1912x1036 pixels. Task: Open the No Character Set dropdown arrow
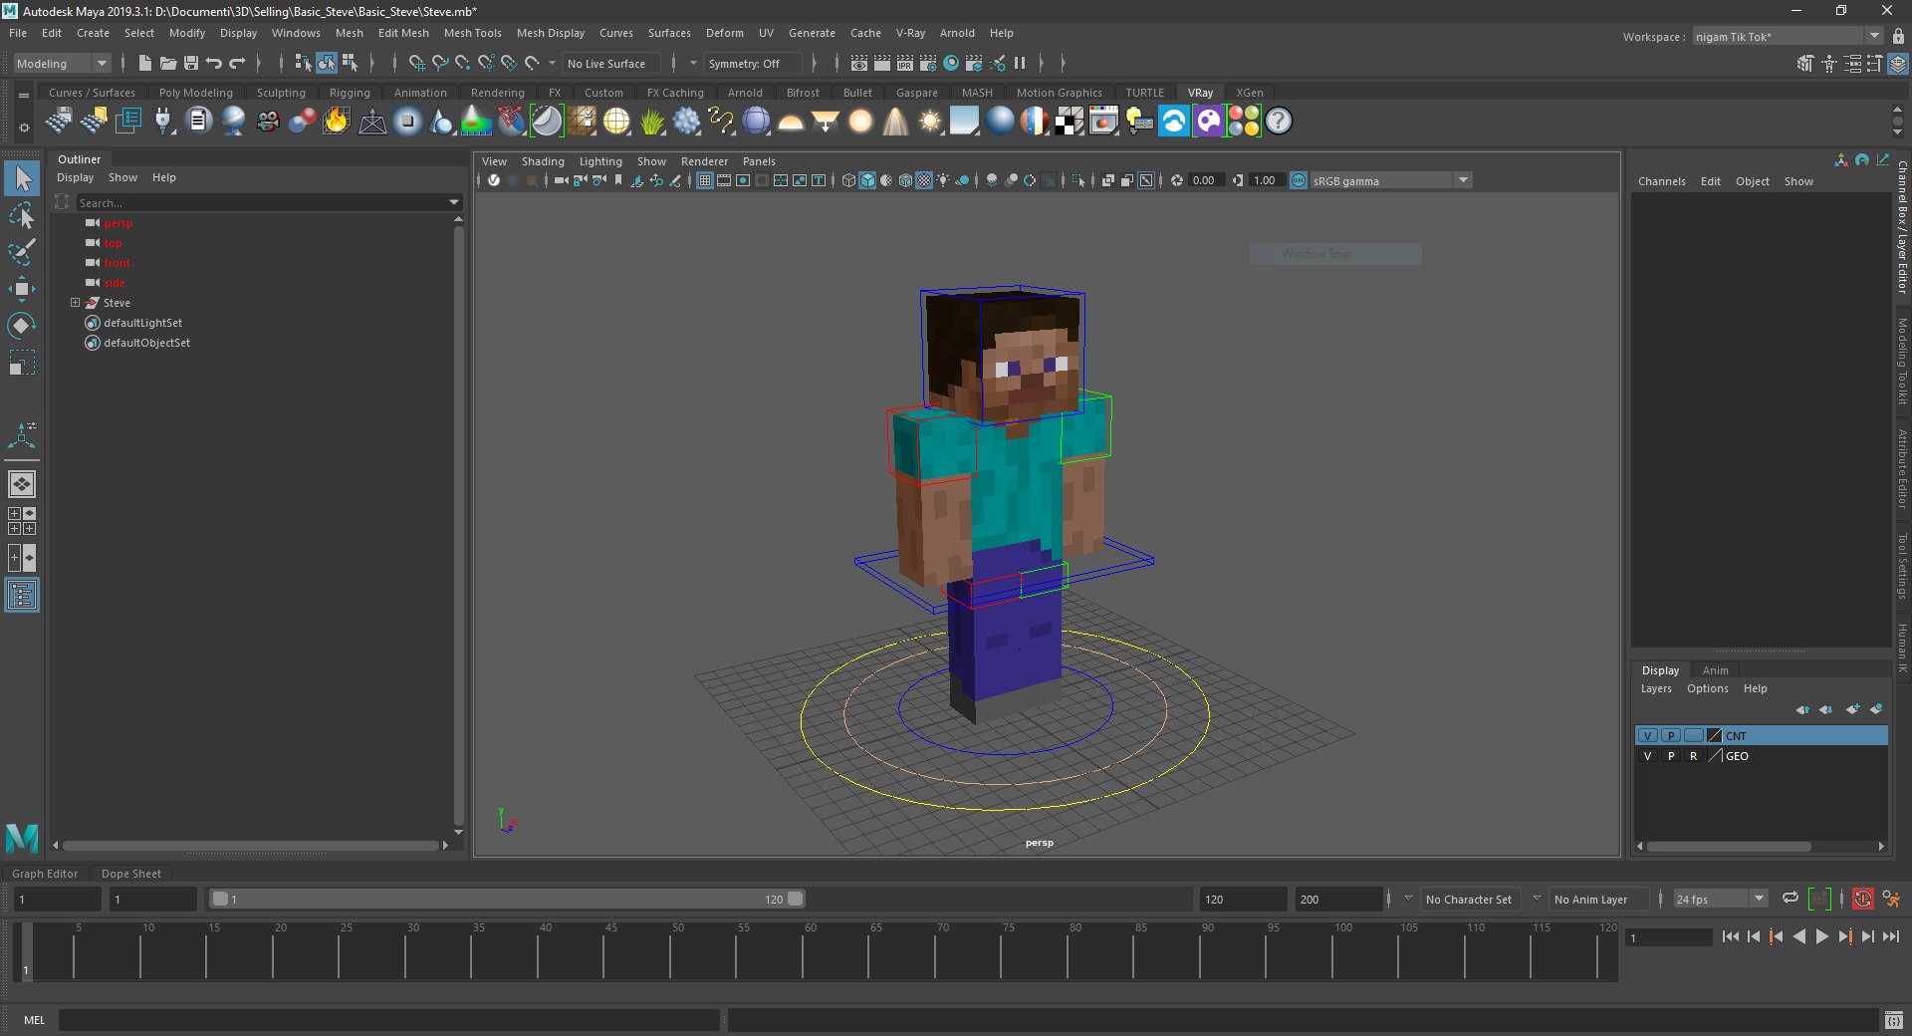[x=1408, y=899]
